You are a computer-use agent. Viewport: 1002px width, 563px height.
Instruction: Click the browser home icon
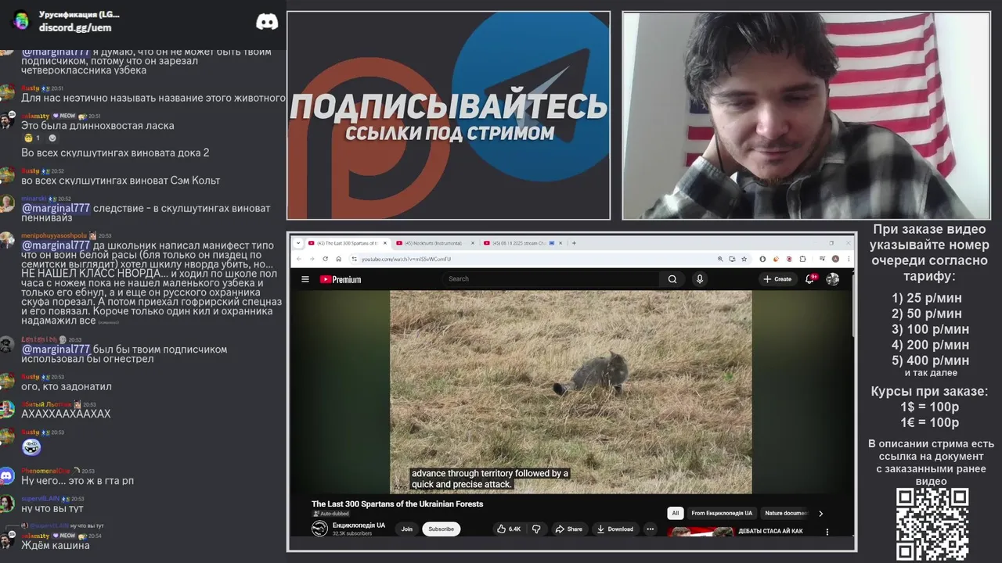coord(338,259)
